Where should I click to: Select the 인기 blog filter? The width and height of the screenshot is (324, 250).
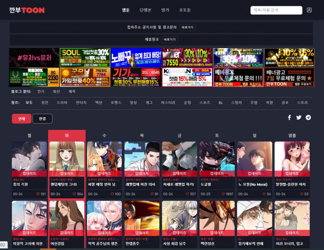pos(41,92)
